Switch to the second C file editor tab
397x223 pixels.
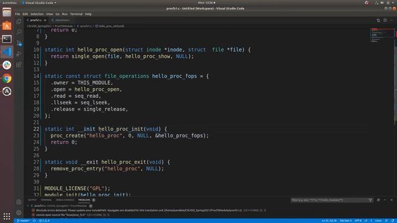coord(61,20)
